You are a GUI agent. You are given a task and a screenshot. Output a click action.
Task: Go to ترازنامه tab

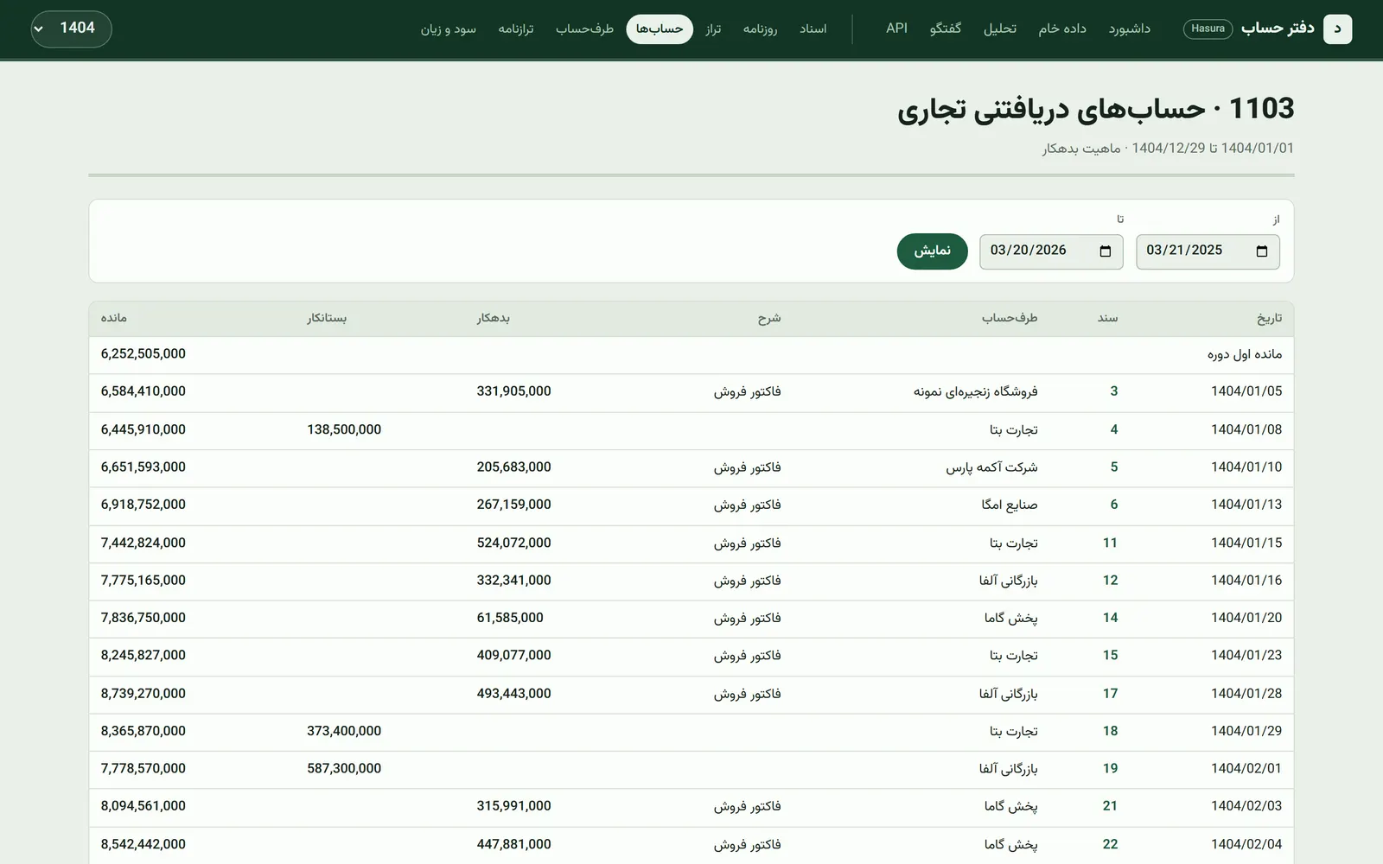(515, 29)
